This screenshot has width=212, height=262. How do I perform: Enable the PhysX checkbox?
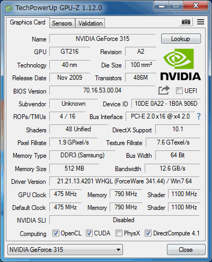pos(119,233)
